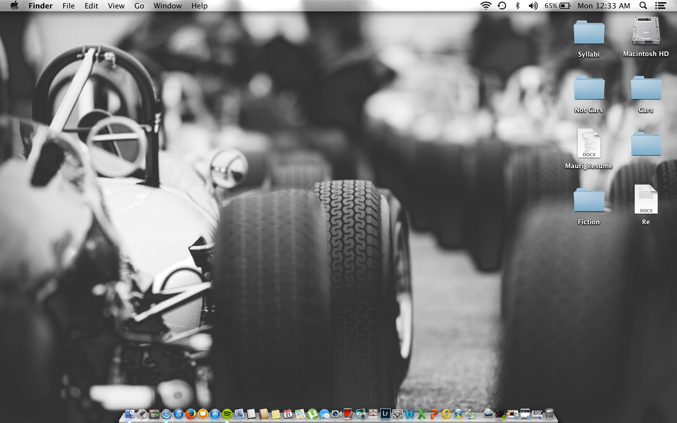Select the Mauri_Resume DOCX file
677x423 pixels.
pos(589,149)
